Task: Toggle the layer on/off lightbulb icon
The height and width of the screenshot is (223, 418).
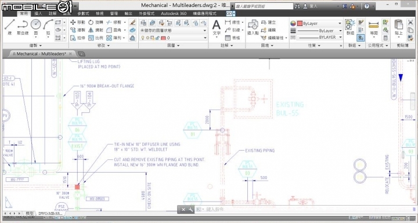Action: click(143, 38)
